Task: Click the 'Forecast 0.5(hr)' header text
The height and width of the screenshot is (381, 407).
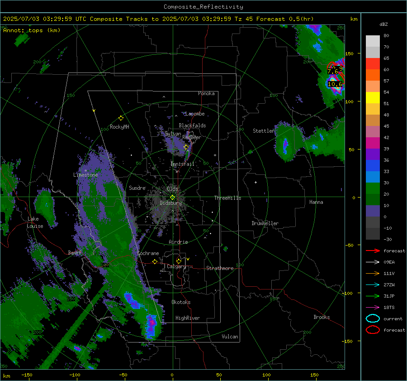Action: [x=285, y=19]
